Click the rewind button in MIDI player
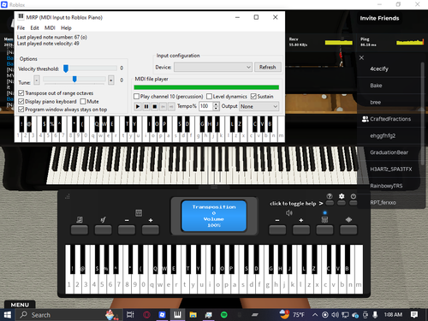The height and width of the screenshot is (321, 428). 163,106
